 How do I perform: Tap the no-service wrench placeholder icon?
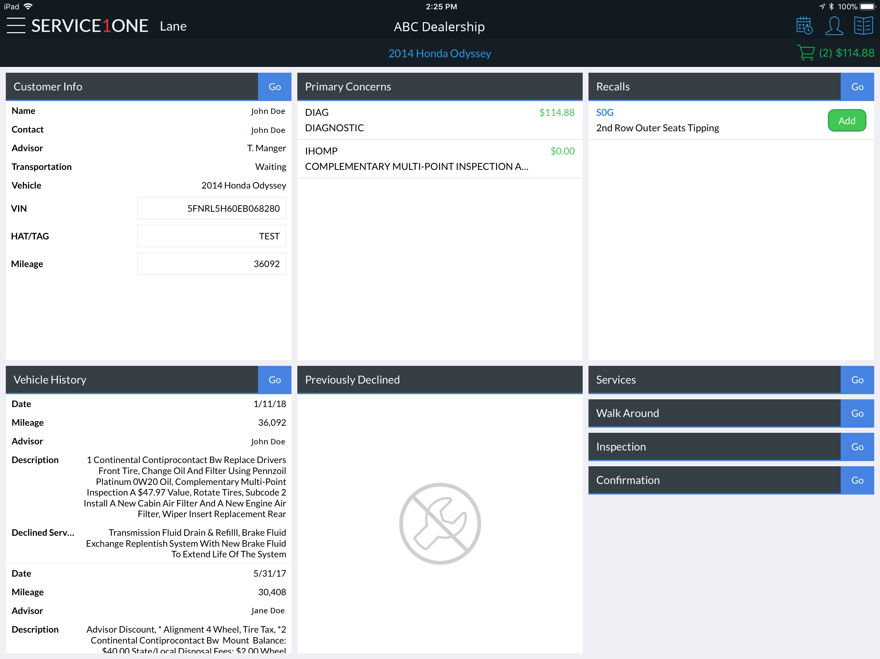(440, 524)
